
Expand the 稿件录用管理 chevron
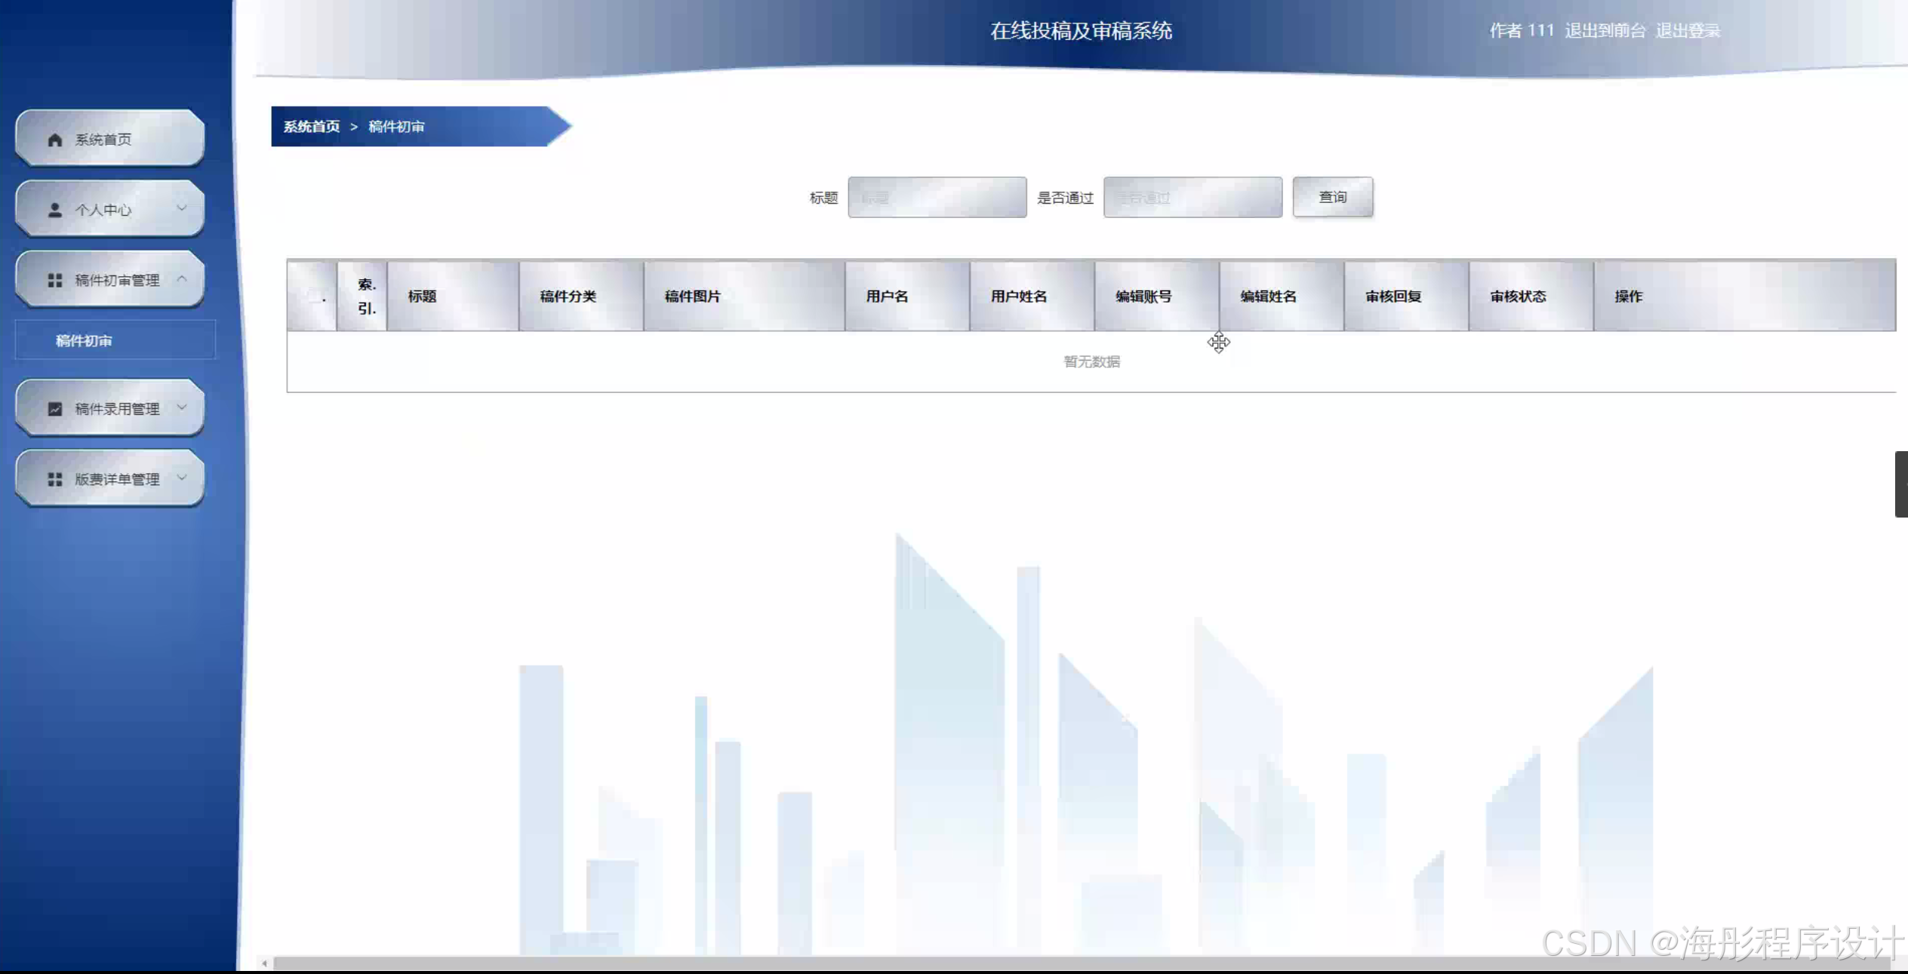tap(181, 407)
